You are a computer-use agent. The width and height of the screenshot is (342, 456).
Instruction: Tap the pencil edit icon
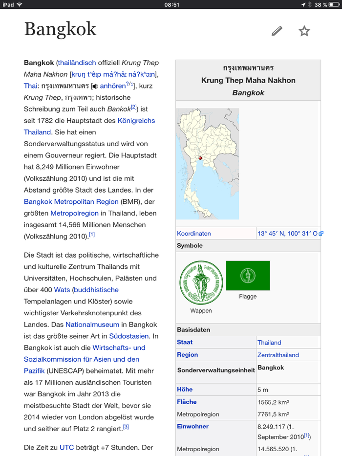(277, 31)
